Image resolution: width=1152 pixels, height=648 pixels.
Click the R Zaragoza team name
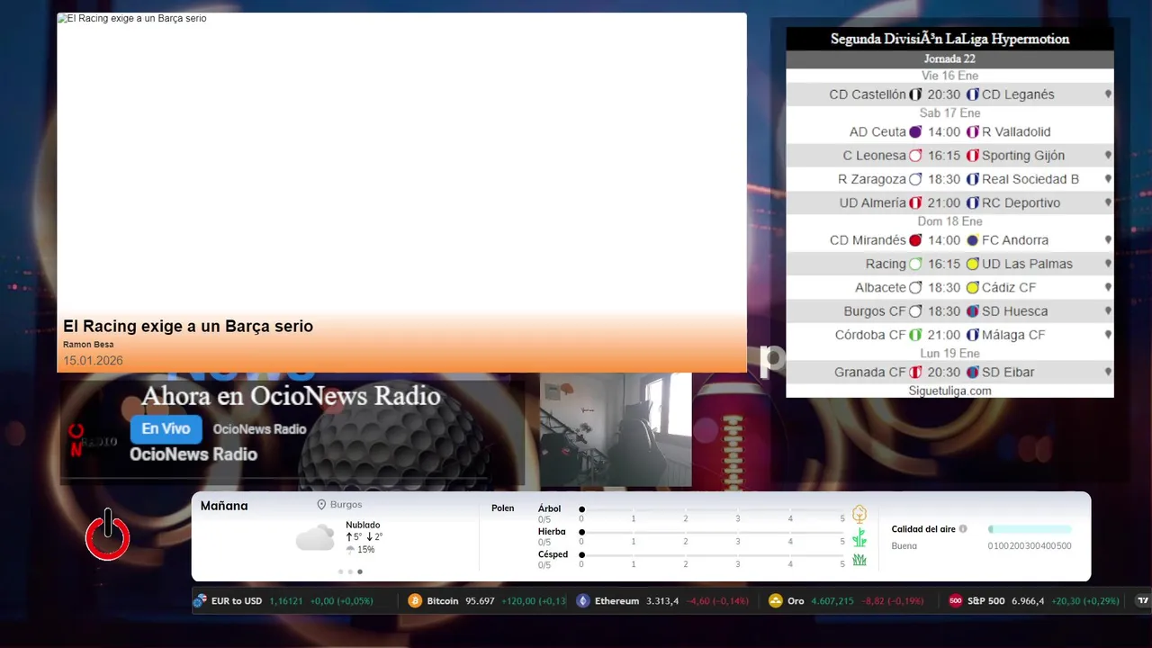(871, 179)
